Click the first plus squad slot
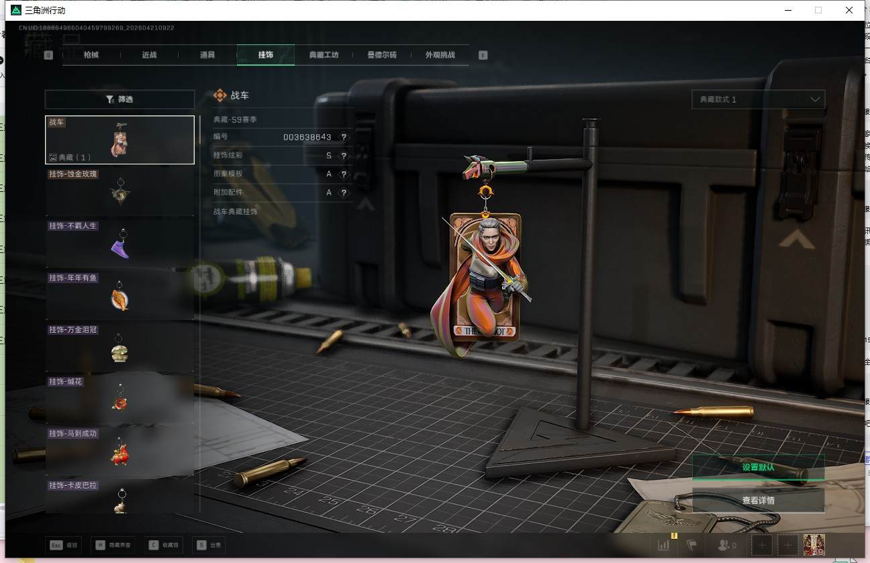The height and width of the screenshot is (563, 870). pyautogui.click(x=762, y=546)
